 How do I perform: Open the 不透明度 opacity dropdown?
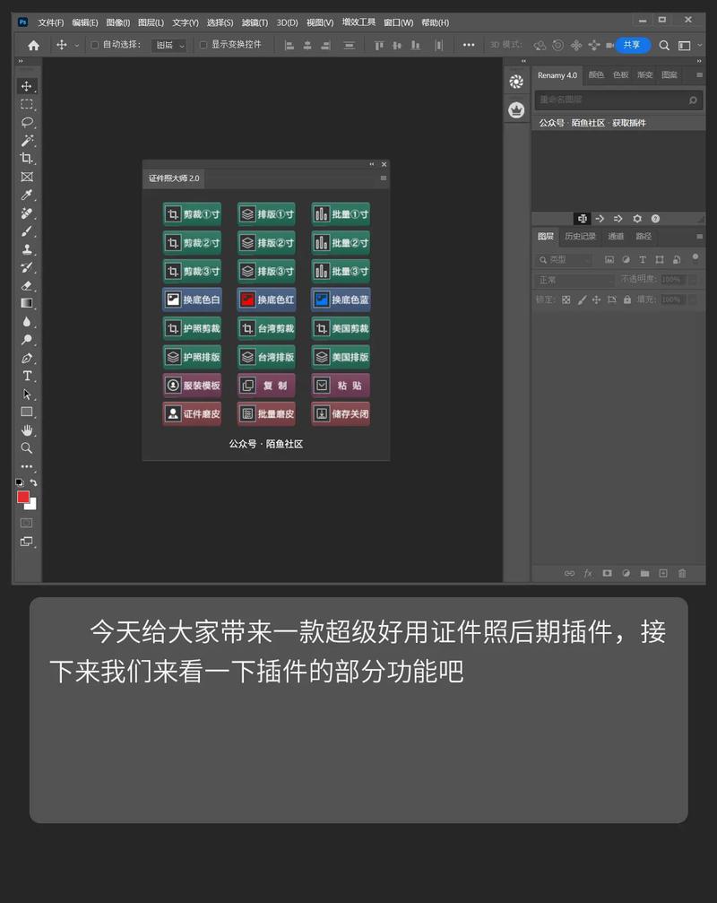pos(693,279)
